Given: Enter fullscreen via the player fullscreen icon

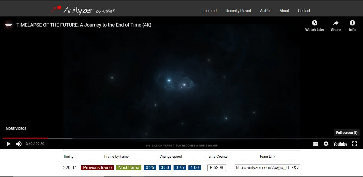Looking at the screenshot, I should tap(354, 144).
